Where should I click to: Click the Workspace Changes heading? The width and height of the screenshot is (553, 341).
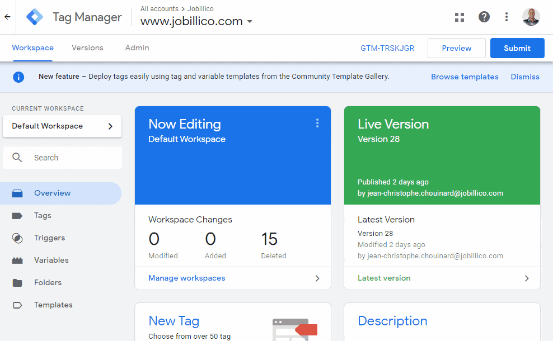pyautogui.click(x=190, y=220)
